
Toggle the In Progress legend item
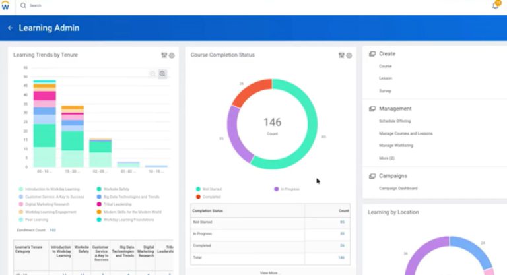(287, 189)
